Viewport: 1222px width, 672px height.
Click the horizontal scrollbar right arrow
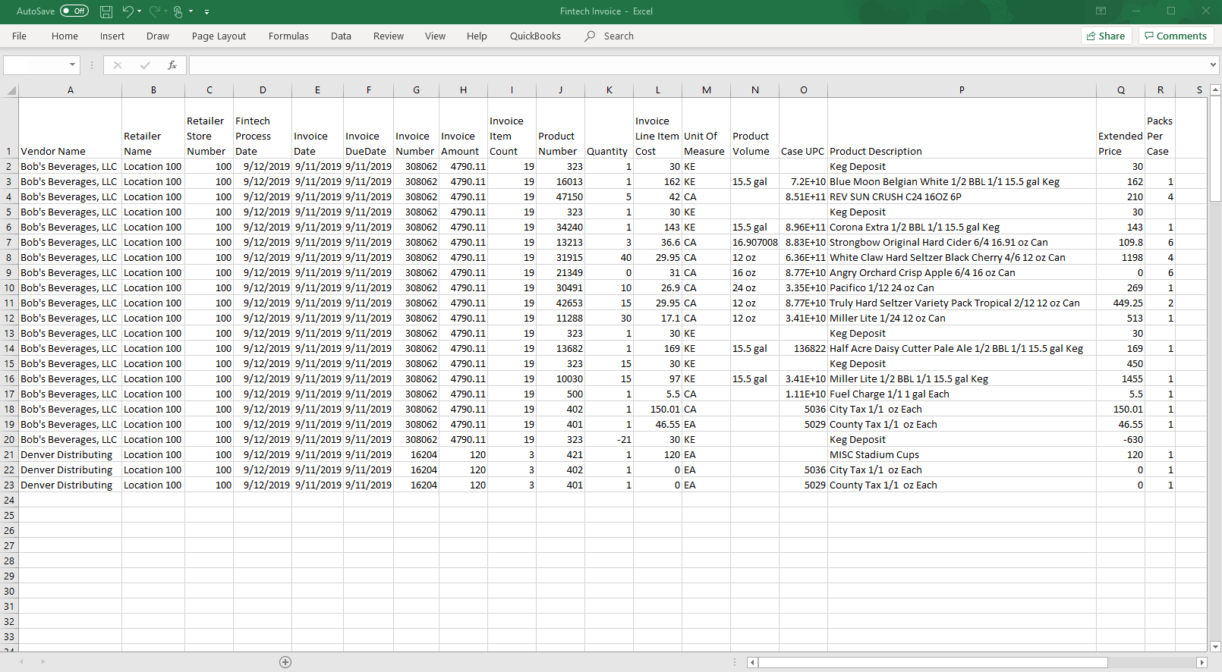click(1202, 662)
